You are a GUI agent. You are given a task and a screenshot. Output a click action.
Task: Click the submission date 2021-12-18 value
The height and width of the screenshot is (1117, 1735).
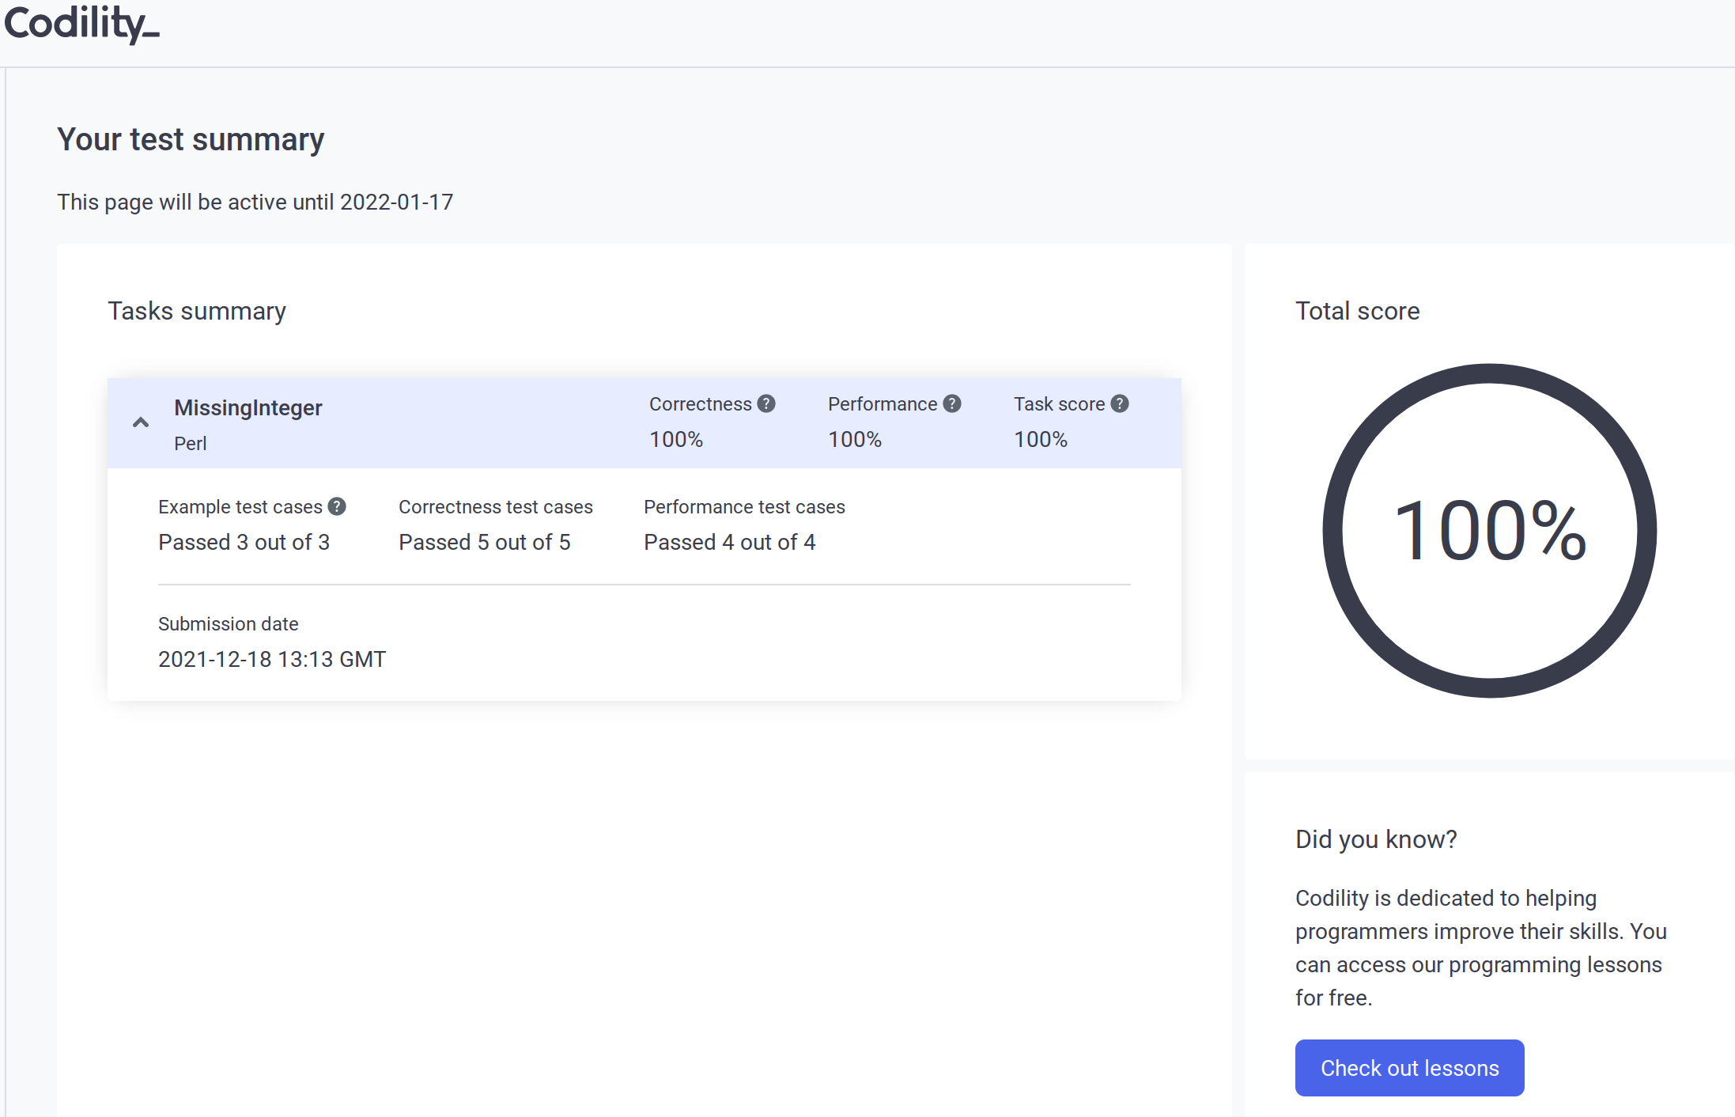coord(271,659)
